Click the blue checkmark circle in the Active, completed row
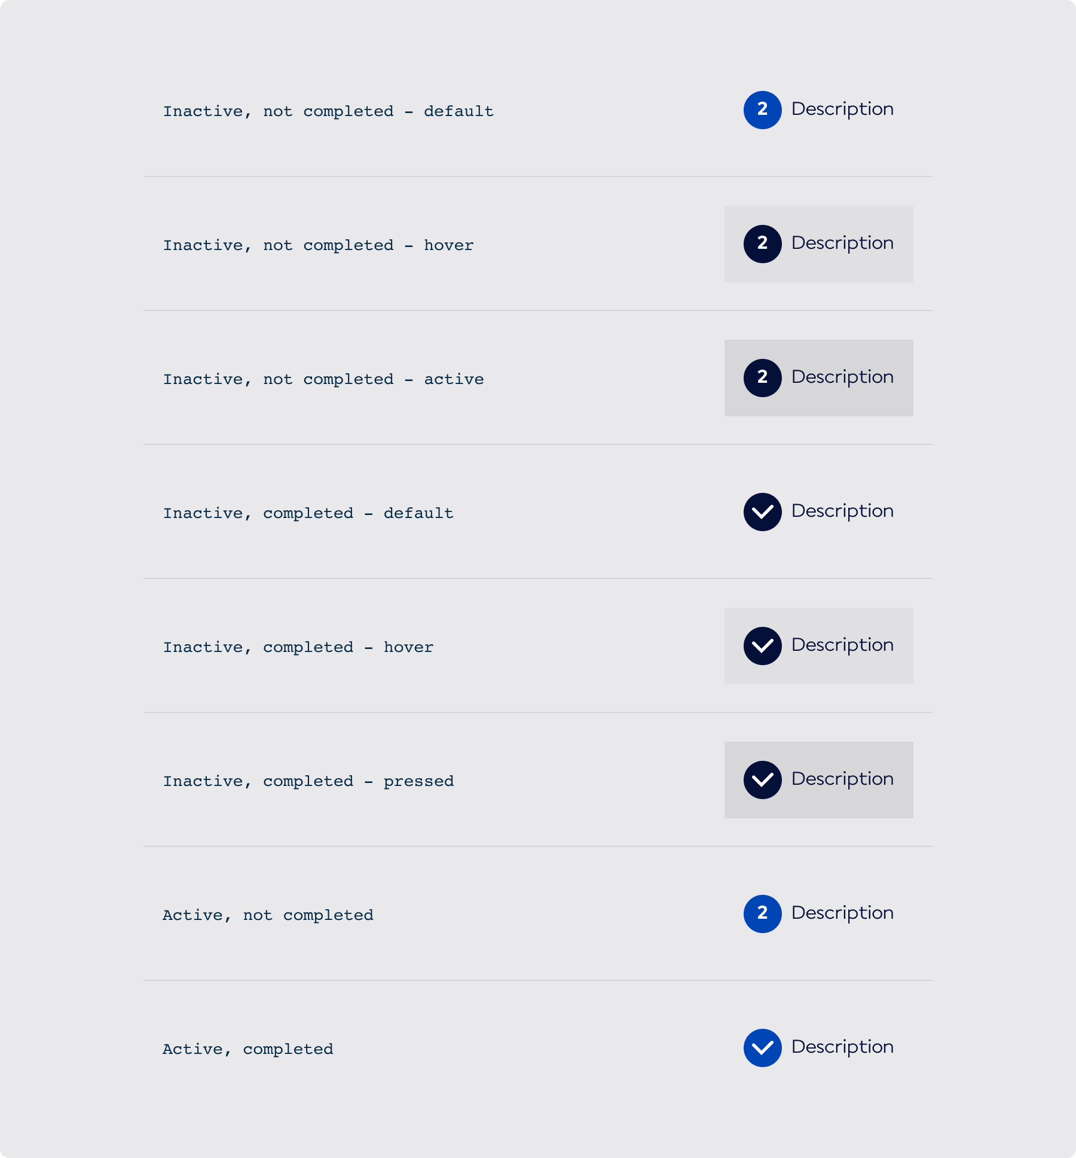This screenshot has height=1158, width=1076. [762, 1048]
